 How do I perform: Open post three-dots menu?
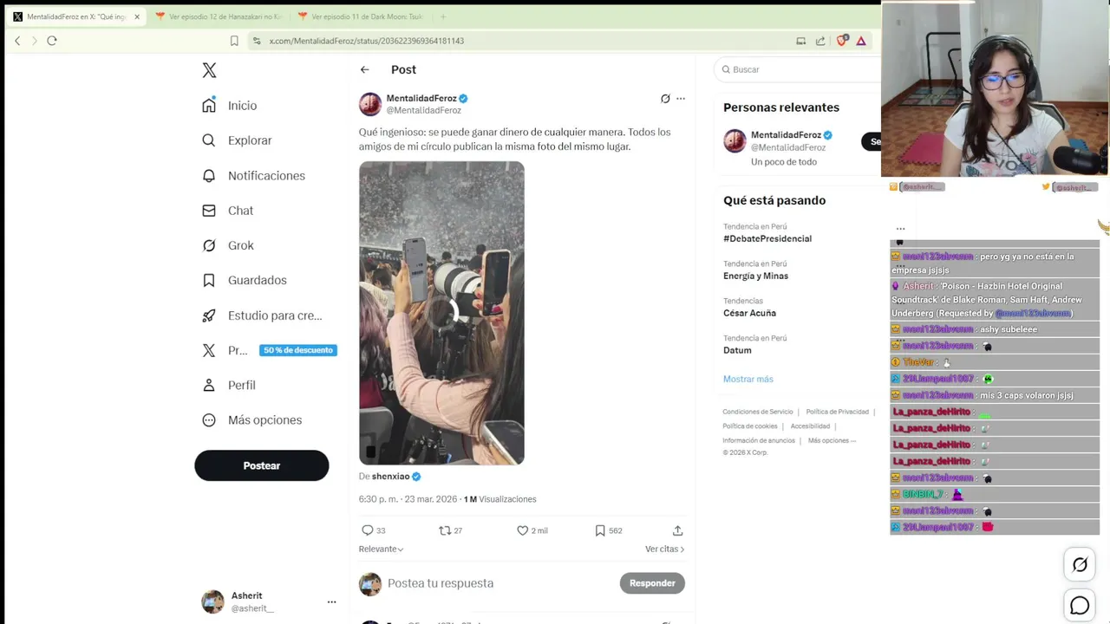(681, 99)
